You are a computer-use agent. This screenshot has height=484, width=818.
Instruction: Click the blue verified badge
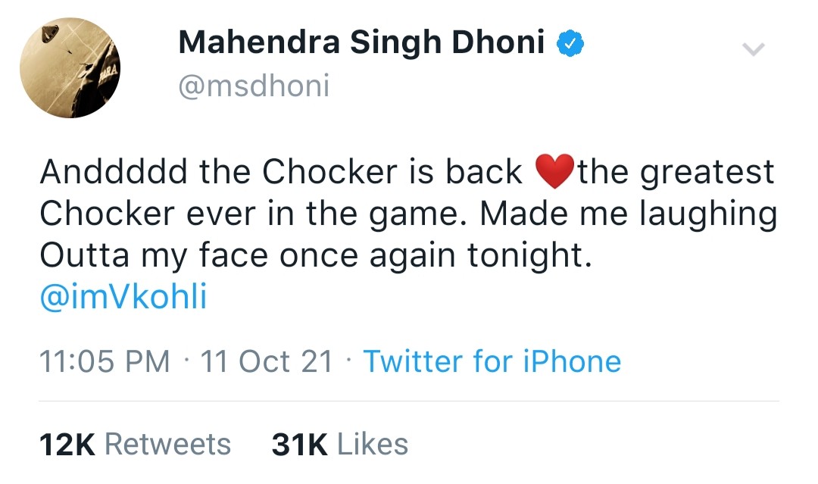click(x=570, y=44)
